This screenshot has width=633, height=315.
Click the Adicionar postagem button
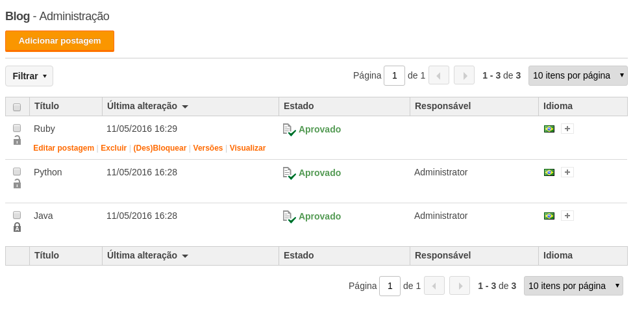[60, 41]
